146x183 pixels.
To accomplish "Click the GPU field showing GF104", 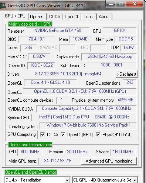I will click(120, 31).
